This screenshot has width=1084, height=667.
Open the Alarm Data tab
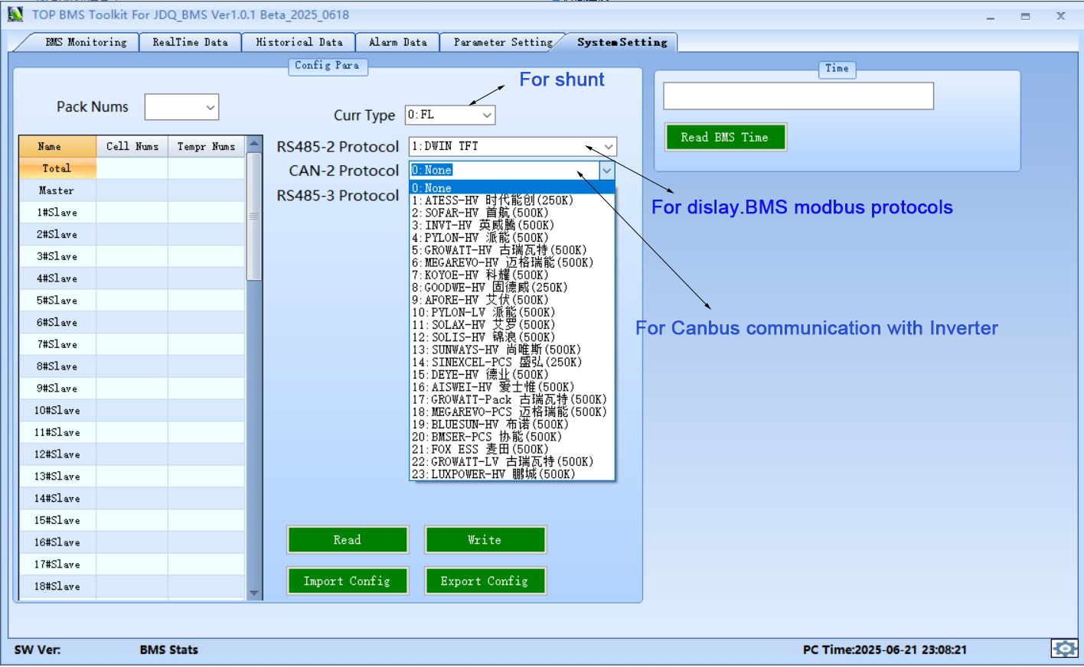coord(397,43)
